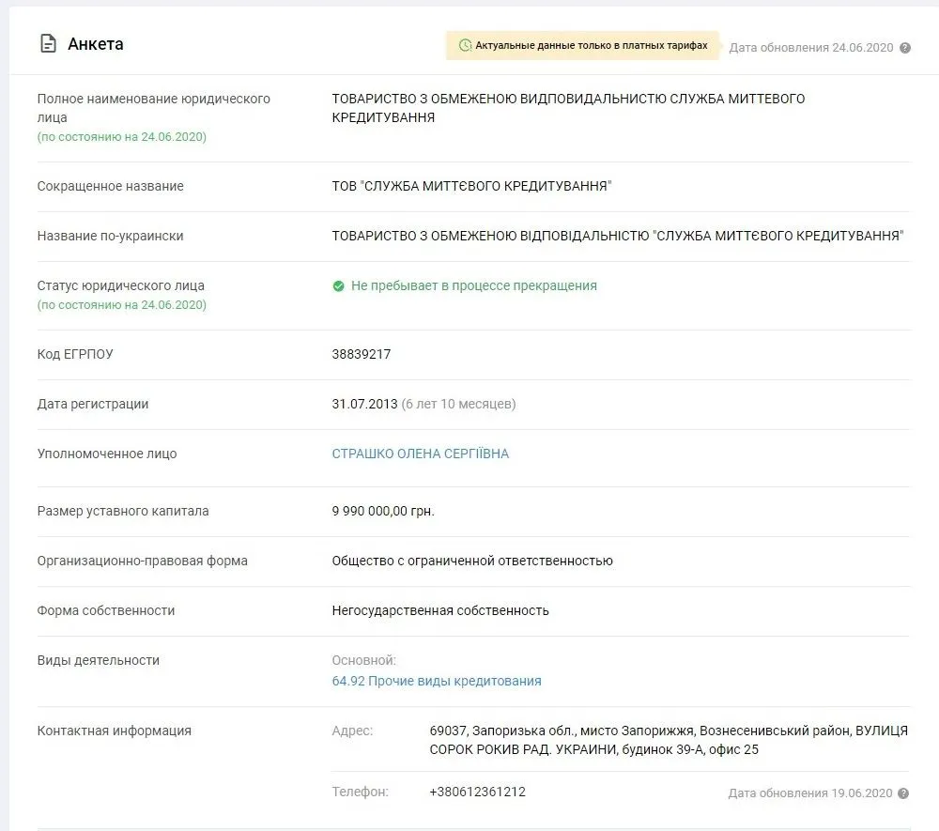Click the paid tariffs notice banner
The image size is (939, 831).
click(x=582, y=45)
